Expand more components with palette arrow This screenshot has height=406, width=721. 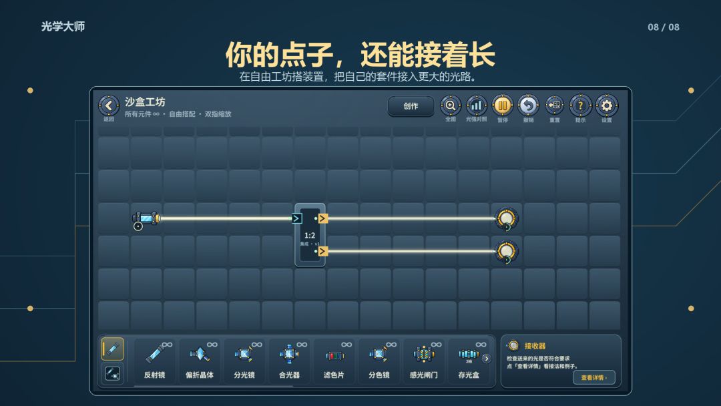(487, 359)
